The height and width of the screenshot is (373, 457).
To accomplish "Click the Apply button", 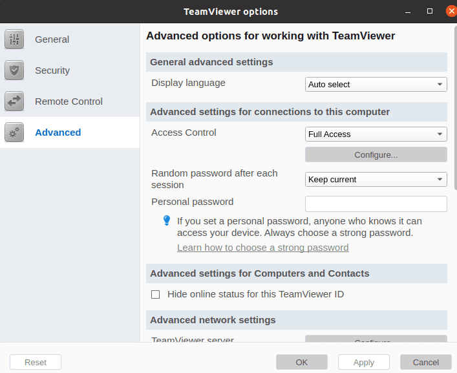I will [364, 362].
